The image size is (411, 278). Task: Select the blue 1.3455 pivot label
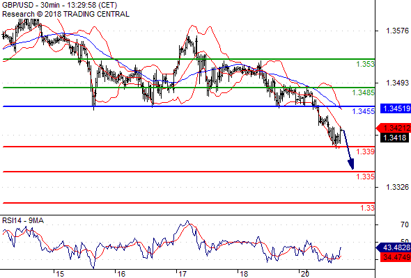(364, 111)
